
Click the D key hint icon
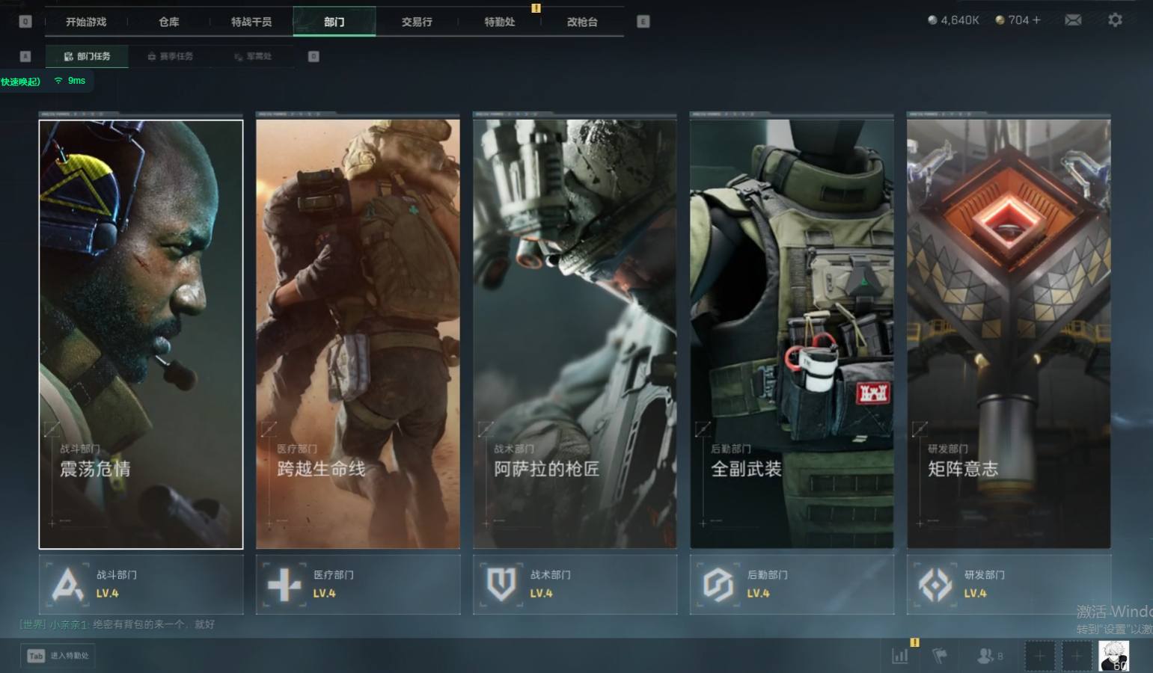pos(314,56)
